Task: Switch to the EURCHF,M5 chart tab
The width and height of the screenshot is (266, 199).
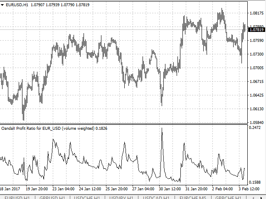Action: point(193,197)
